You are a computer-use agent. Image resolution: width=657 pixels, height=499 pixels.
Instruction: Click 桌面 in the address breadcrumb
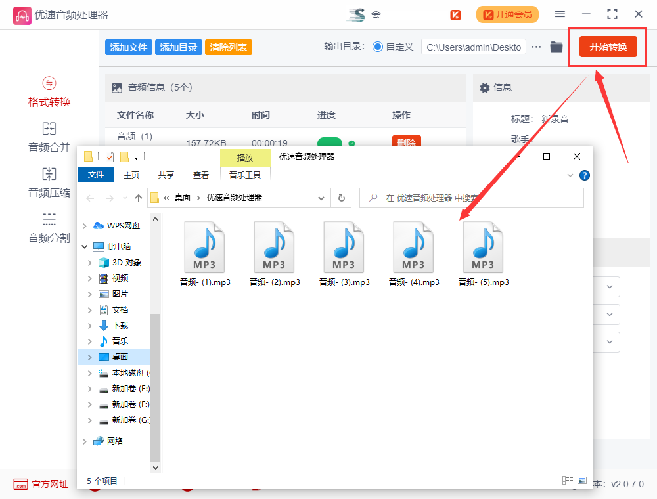pos(182,198)
